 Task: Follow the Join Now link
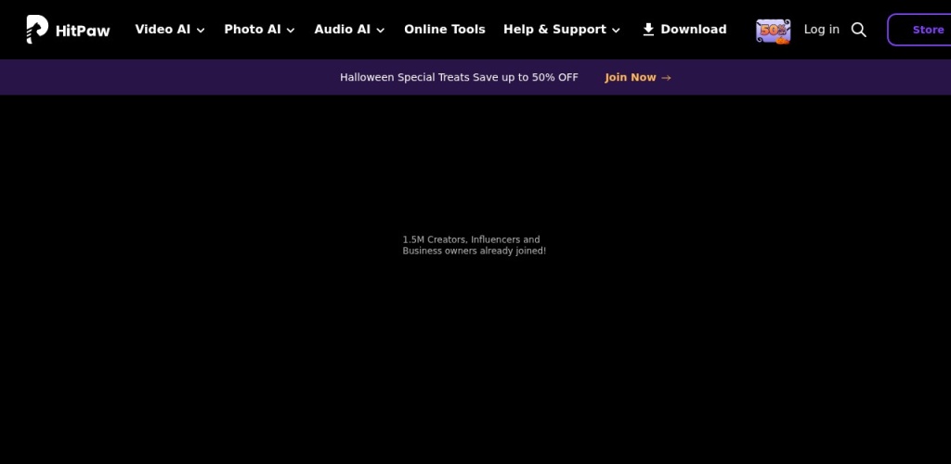click(x=630, y=78)
